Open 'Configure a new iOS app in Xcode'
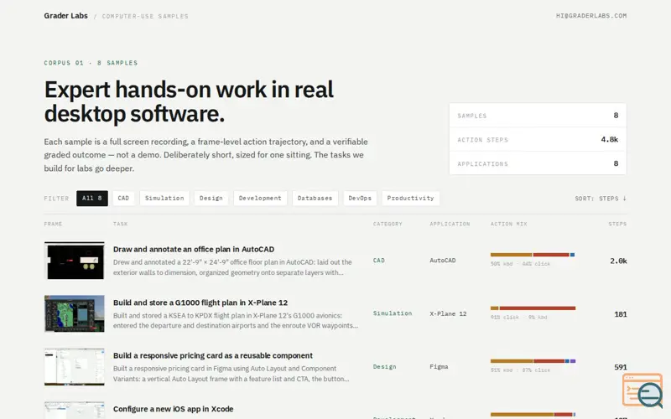 [173, 409]
